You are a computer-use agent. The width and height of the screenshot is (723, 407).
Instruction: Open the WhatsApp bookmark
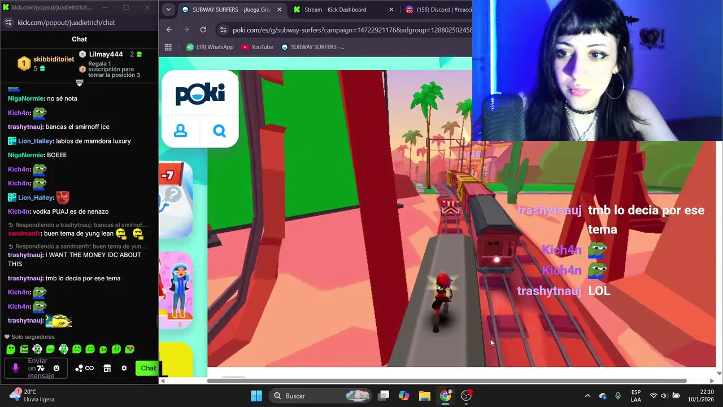[x=210, y=47]
